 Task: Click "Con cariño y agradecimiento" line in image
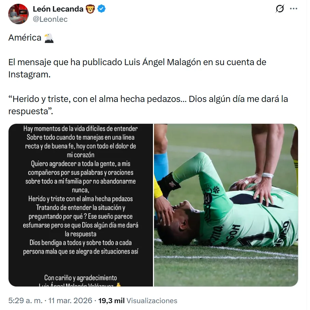click(81, 278)
